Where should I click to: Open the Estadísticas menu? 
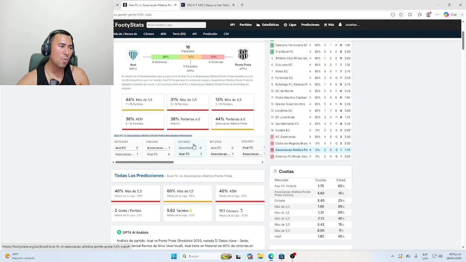click(268, 25)
